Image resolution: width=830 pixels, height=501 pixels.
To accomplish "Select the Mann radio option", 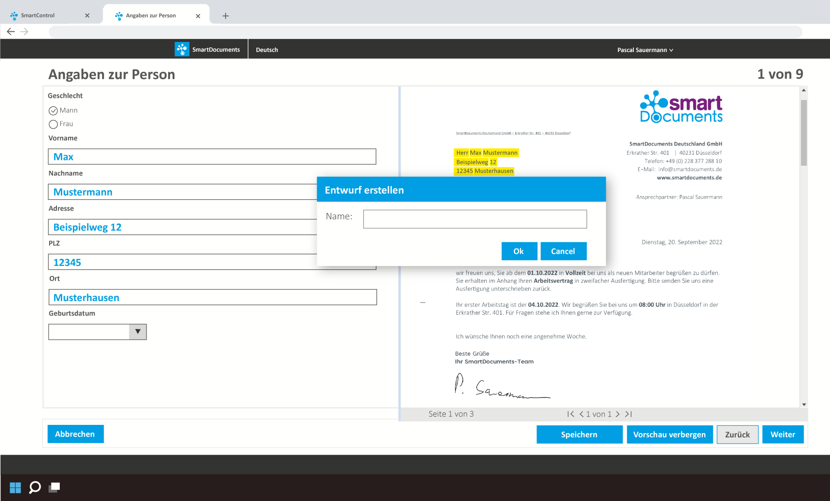I will tap(53, 111).
